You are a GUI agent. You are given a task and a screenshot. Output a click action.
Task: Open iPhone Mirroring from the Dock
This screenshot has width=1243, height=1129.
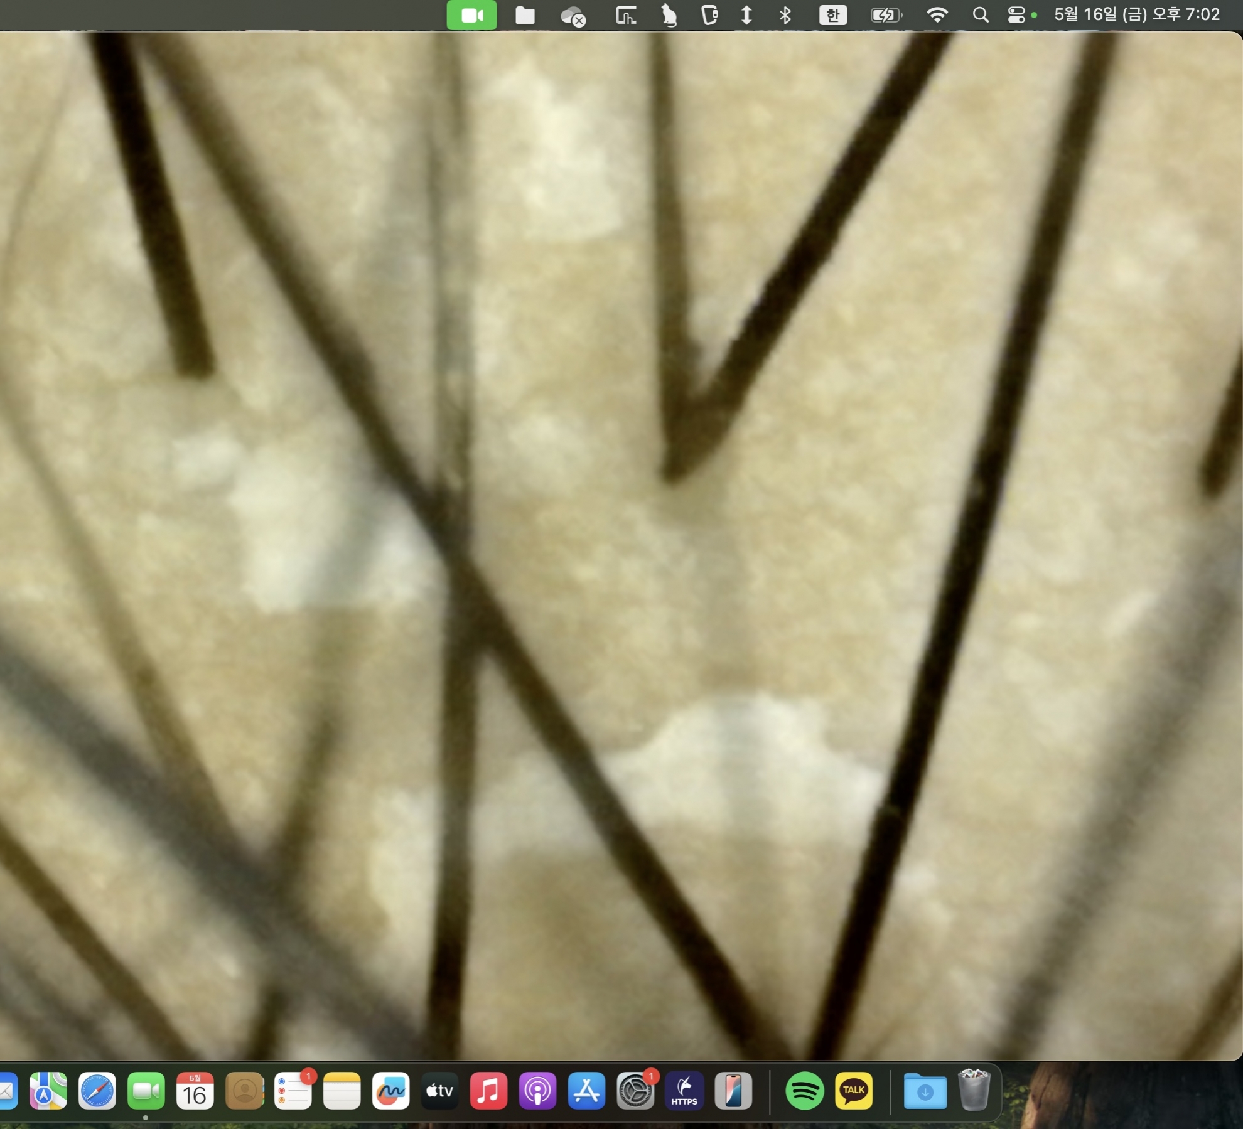tap(733, 1091)
